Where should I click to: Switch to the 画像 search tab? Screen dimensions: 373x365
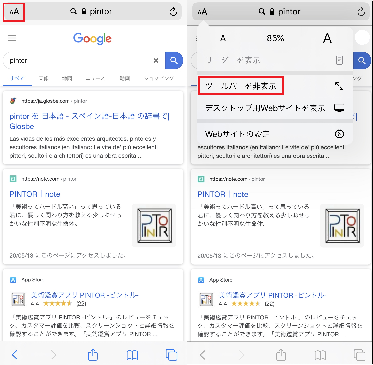[x=43, y=78]
